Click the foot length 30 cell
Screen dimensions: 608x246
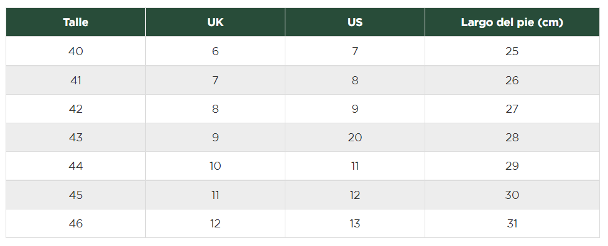512,195
